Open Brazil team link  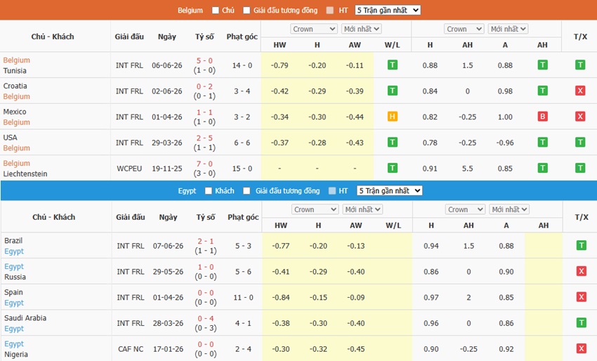click(x=13, y=241)
